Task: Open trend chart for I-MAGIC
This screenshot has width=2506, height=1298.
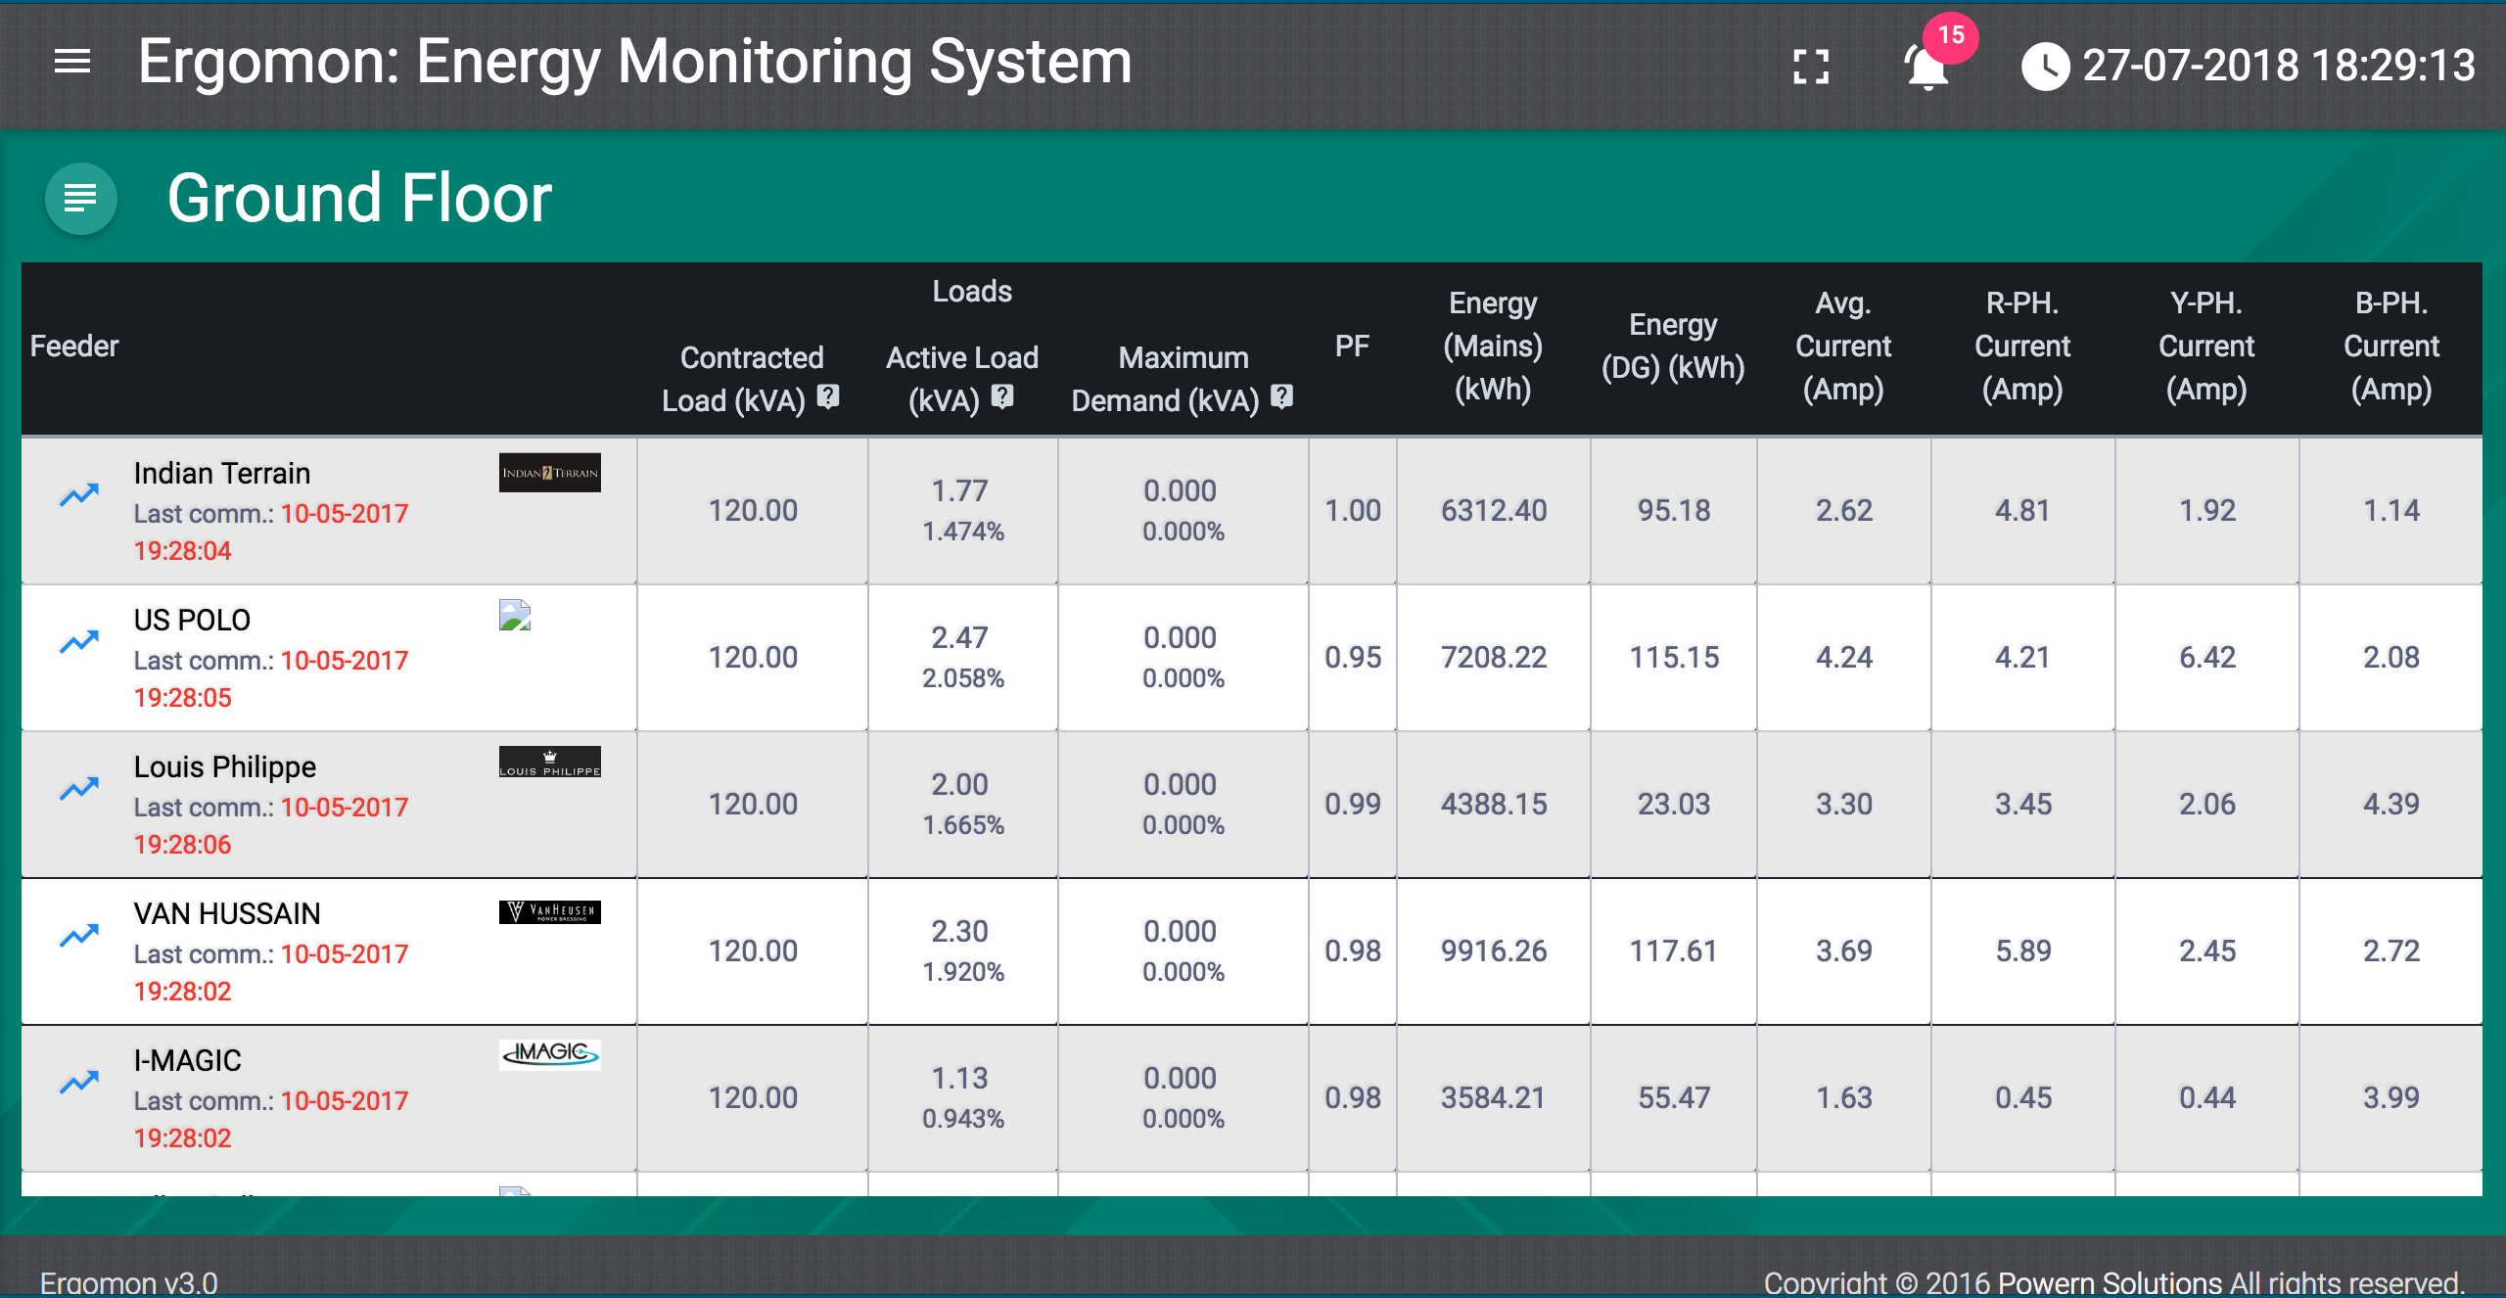Action: [x=79, y=1082]
